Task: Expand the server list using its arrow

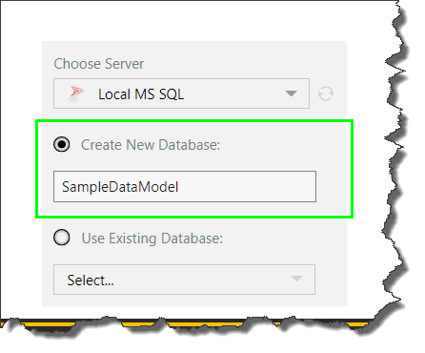Action: click(291, 93)
